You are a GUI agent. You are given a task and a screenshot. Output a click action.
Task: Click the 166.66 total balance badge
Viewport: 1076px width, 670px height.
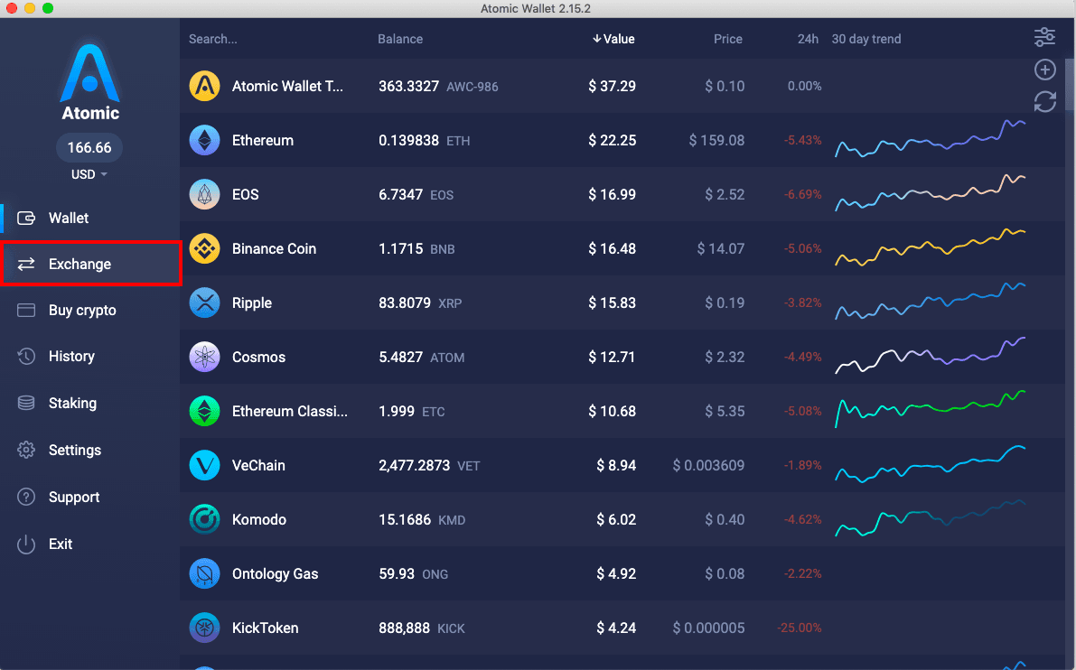tap(89, 147)
